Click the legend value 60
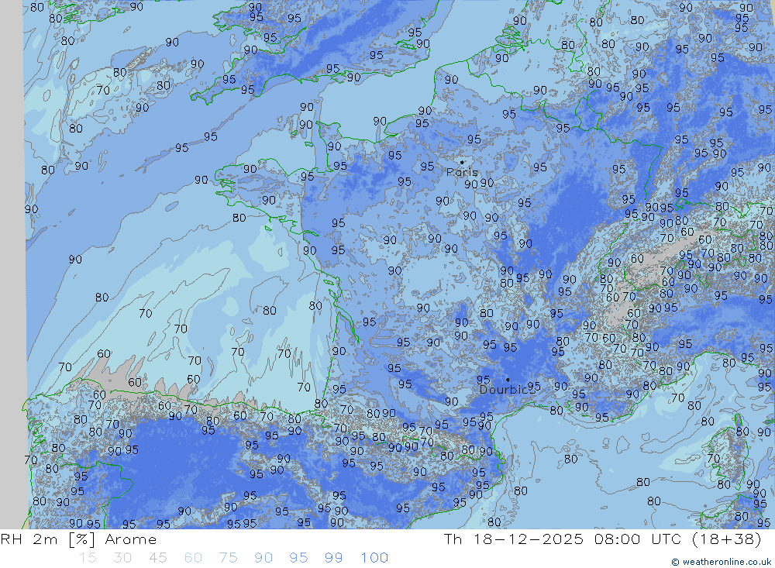This screenshot has width=775, height=568. [193, 558]
